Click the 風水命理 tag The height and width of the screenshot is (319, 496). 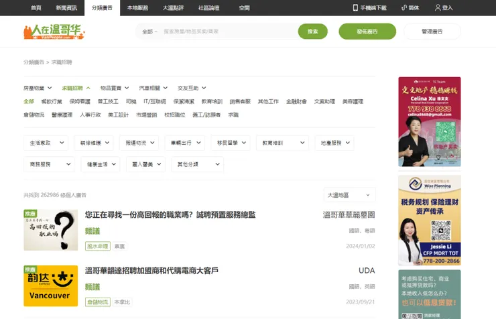pos(98,246)
